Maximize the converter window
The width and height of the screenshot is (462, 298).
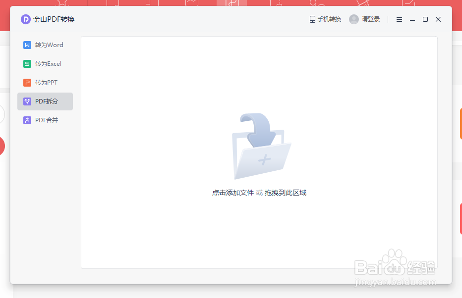(x=425, y=19)
